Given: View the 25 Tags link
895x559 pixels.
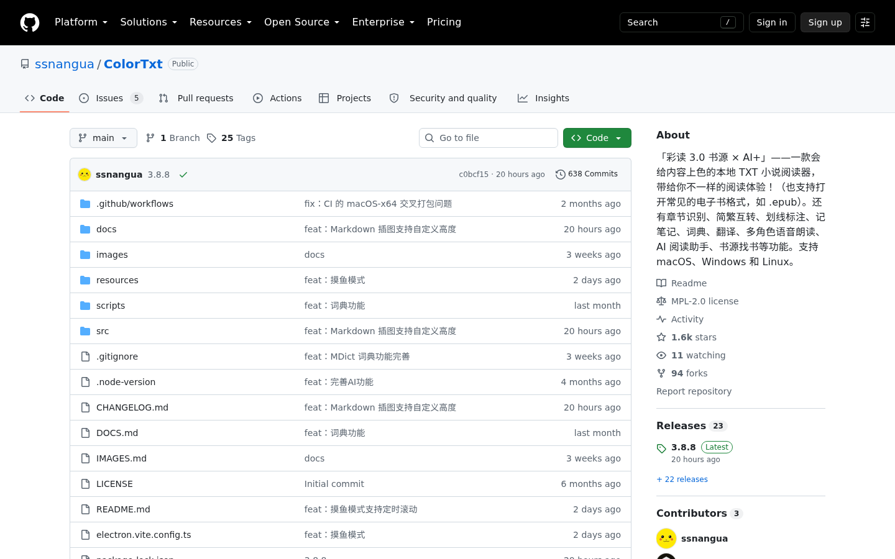Looking at the screenshot, I should 231,138.
